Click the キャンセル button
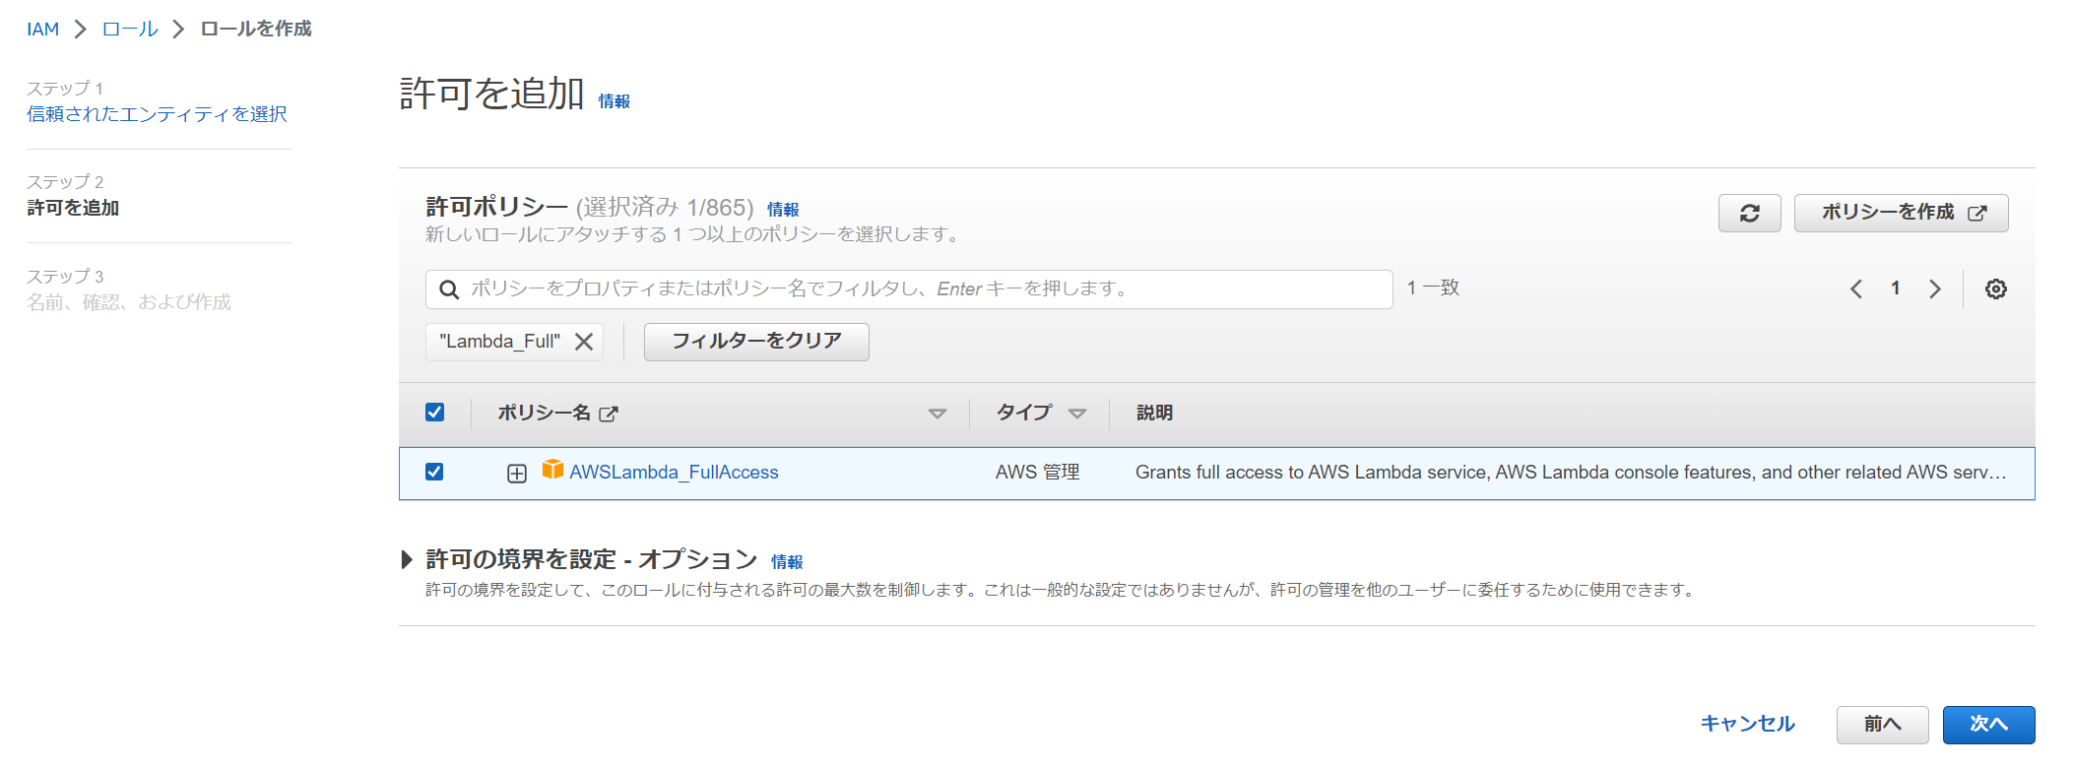This screenshot has height=768, width=2073. pos(1748,725)
